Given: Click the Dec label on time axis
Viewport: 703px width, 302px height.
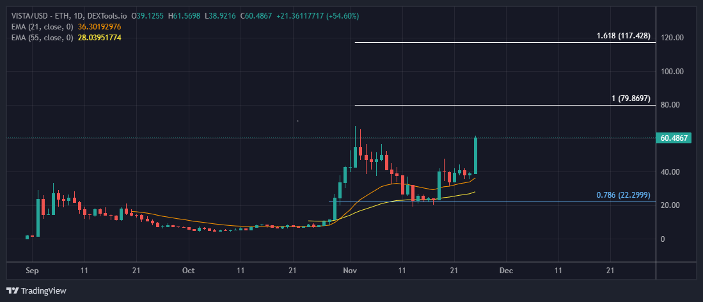Looking at the screenshot, I should point(506,271).
